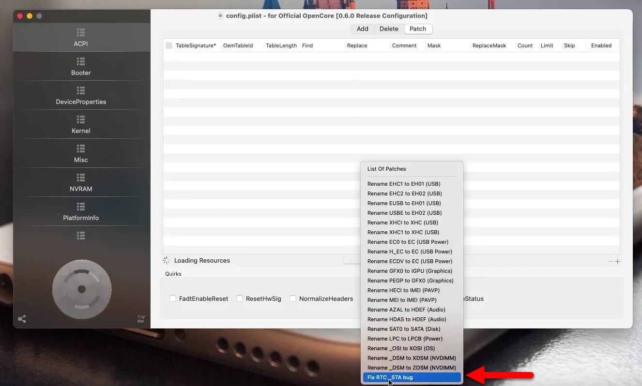Choose Rename AZAL to HDEF (Audio)
The width and height of the screenshot is (642, 386).
412,310
